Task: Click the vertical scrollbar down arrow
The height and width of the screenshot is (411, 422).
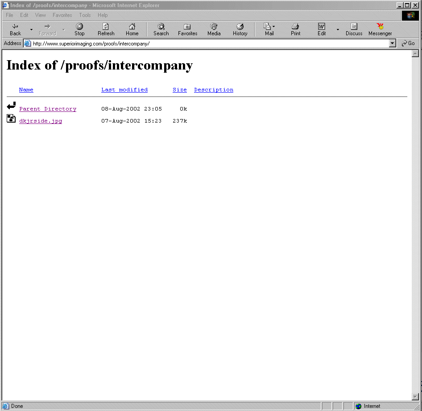Action: [x=415, y=396]
